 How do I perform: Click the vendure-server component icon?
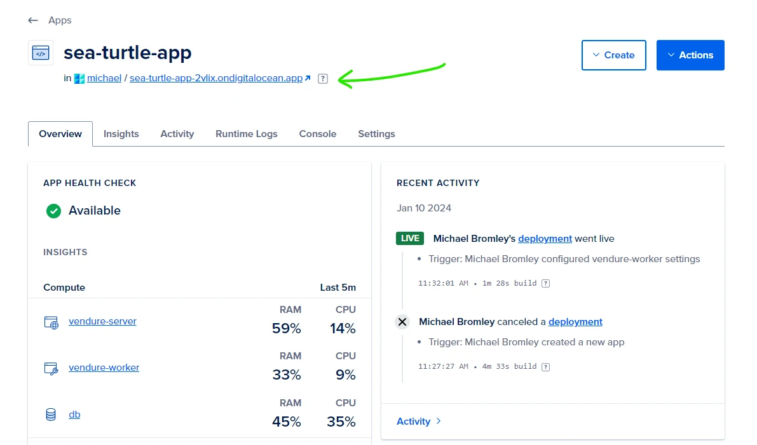(x=51, y=321)
